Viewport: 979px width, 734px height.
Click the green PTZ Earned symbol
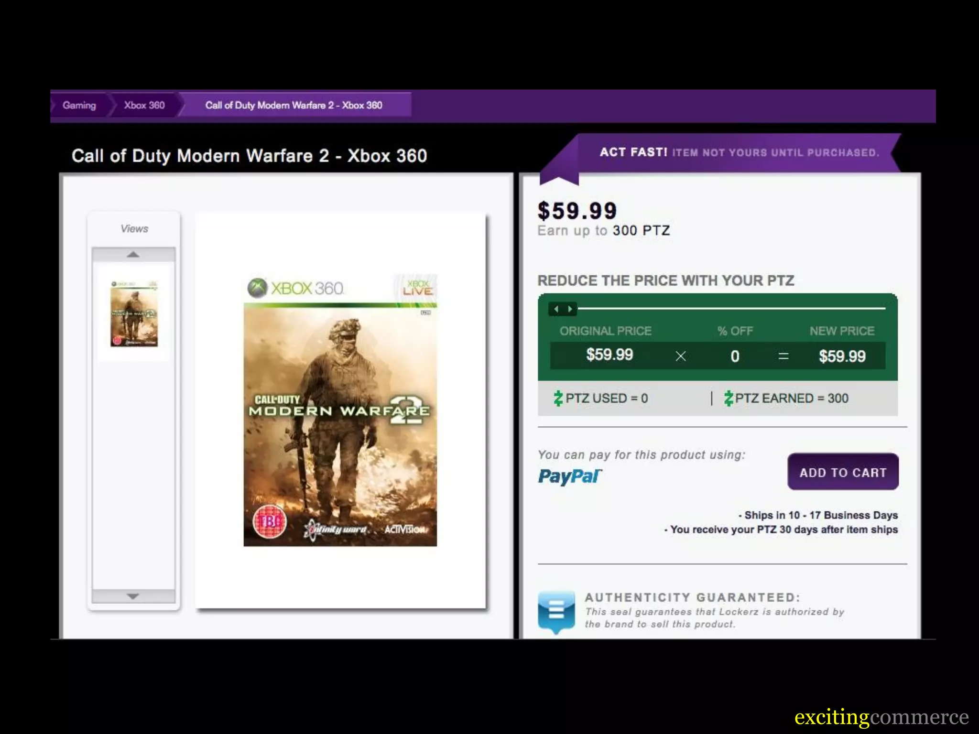[728, 398]
